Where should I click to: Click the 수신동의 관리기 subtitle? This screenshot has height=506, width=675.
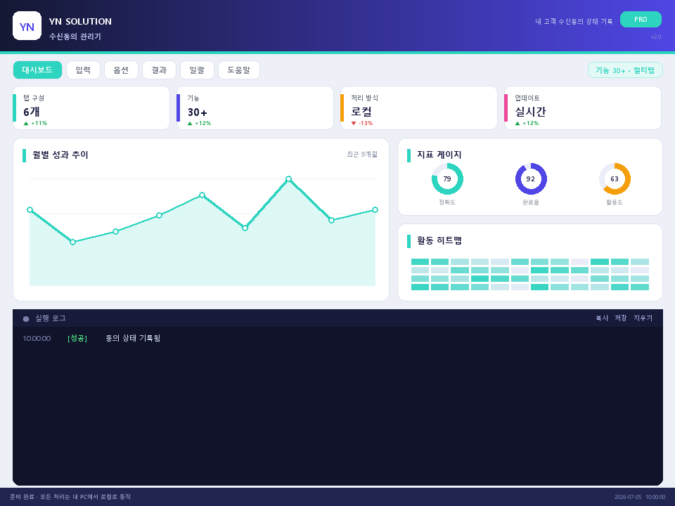pyautogui.click(x=75, y=37)
